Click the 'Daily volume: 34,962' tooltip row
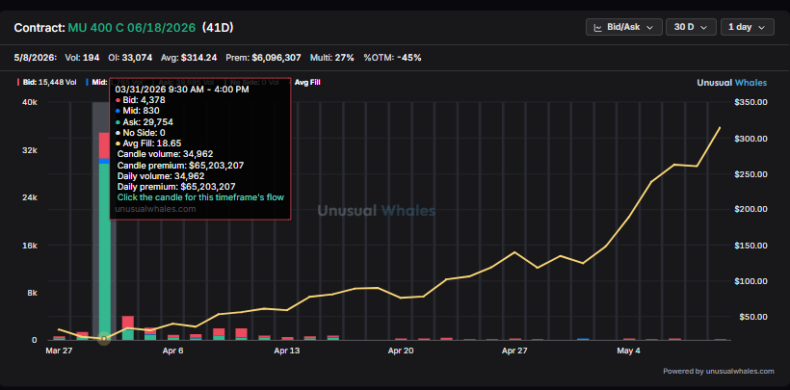The height and width of the screenshot is (390, 790). tap(161, 176)
